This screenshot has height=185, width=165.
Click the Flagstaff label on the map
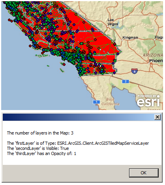tap(159, 37)
